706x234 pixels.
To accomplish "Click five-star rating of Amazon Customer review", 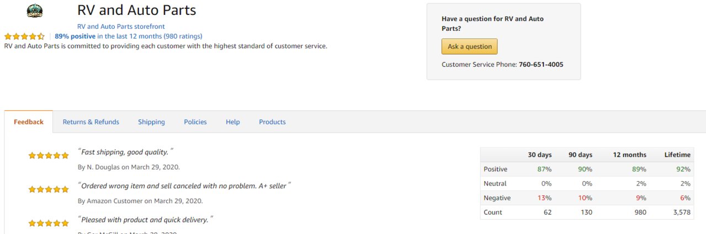I will coord(49,189).
